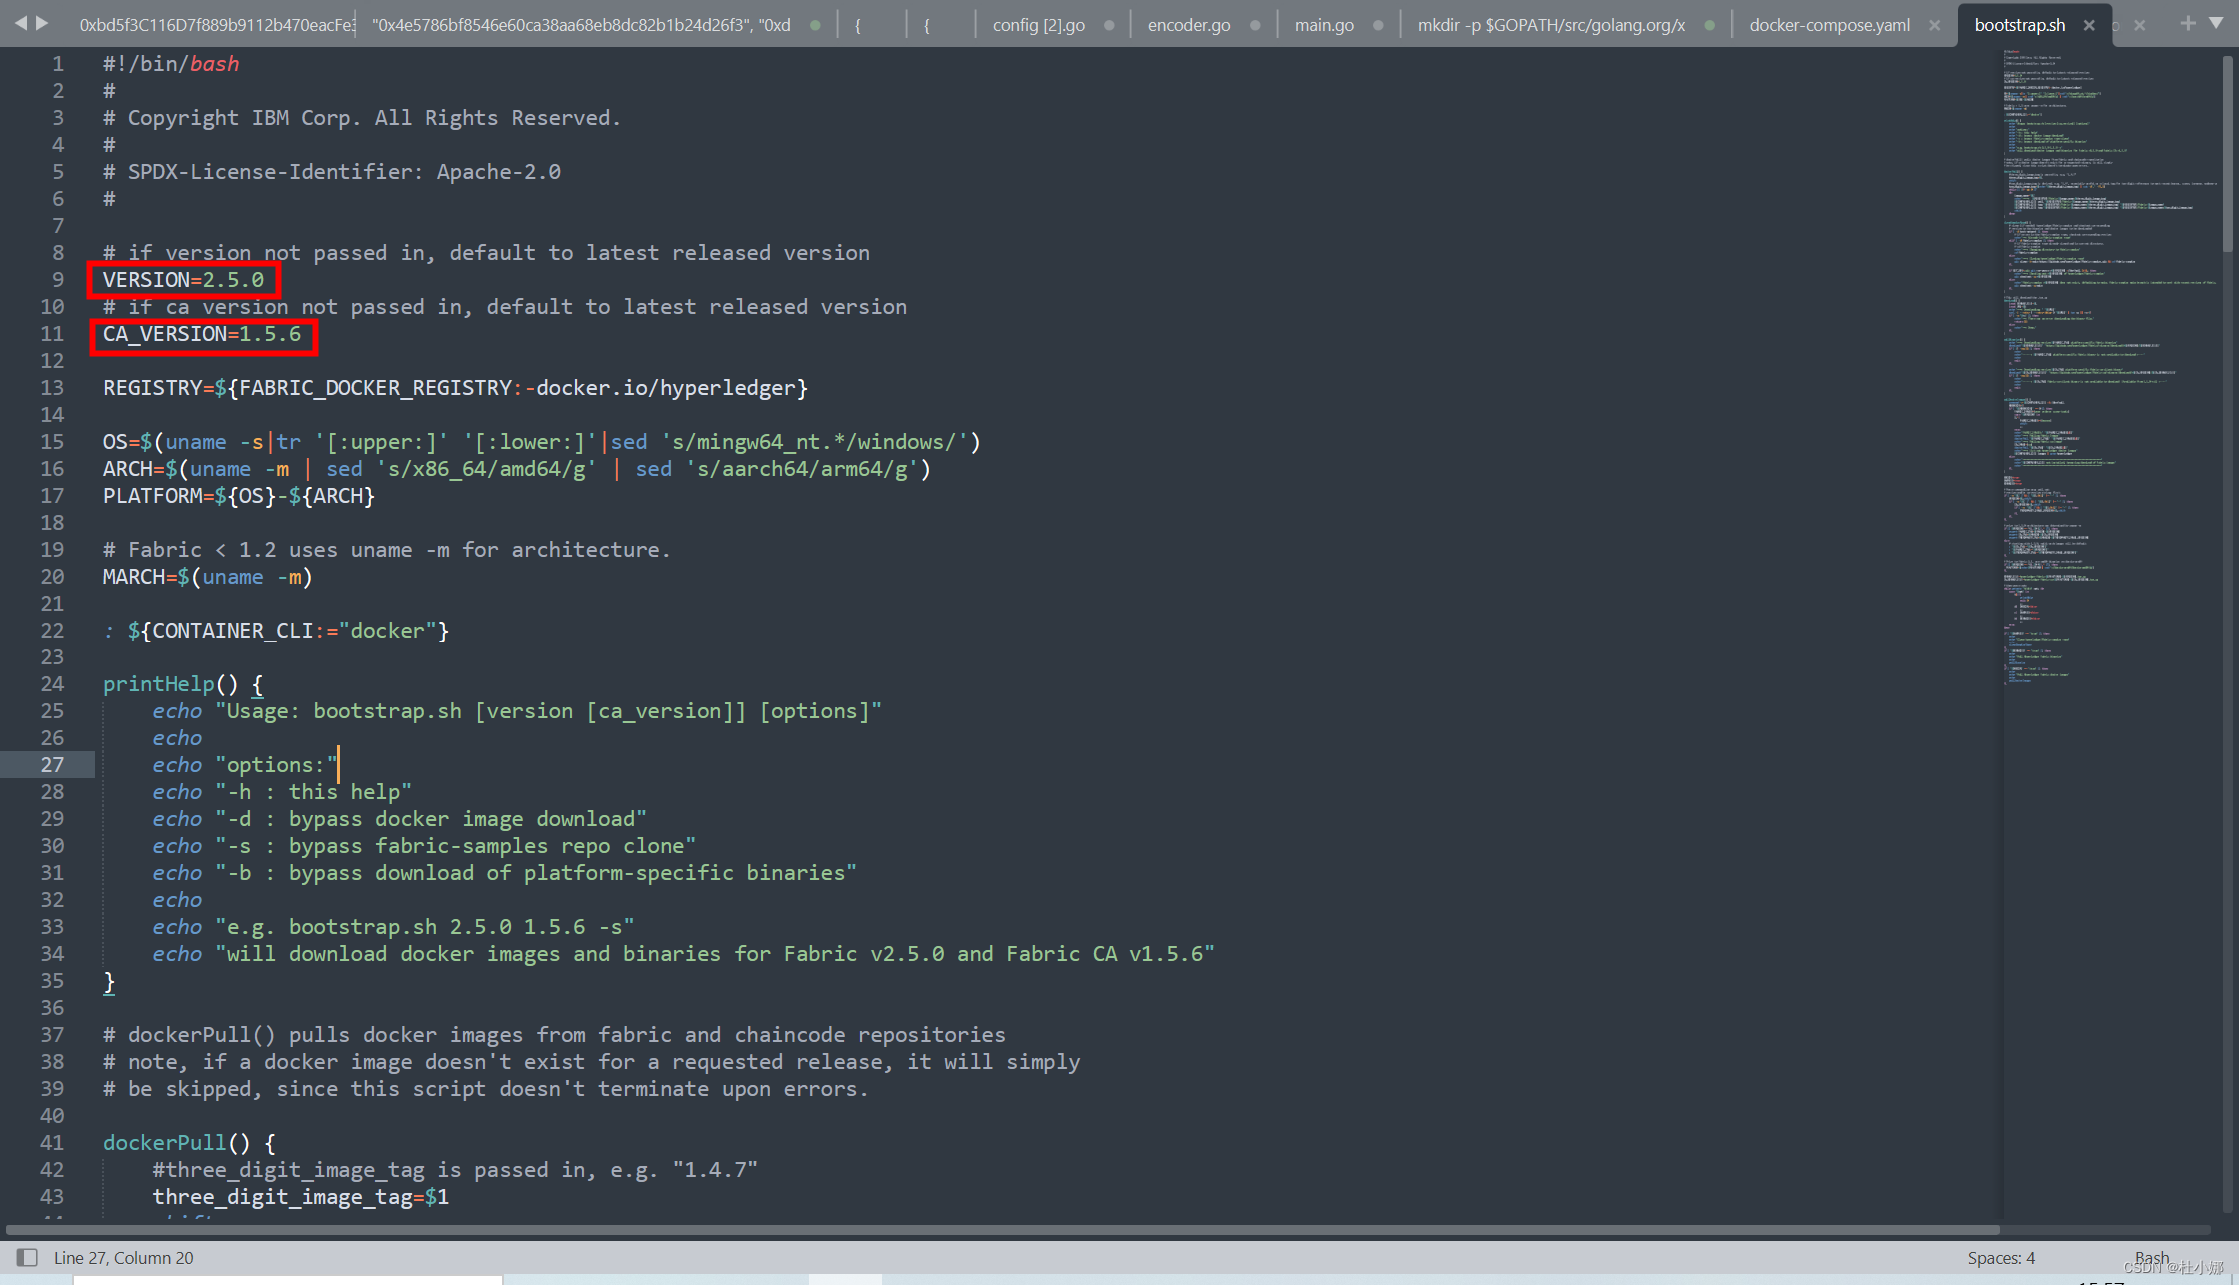Viewport: 2239px width, 1285px height.
Task: Click the modified indicator dot on encoder.go tab
Action: click(1256, 25)
